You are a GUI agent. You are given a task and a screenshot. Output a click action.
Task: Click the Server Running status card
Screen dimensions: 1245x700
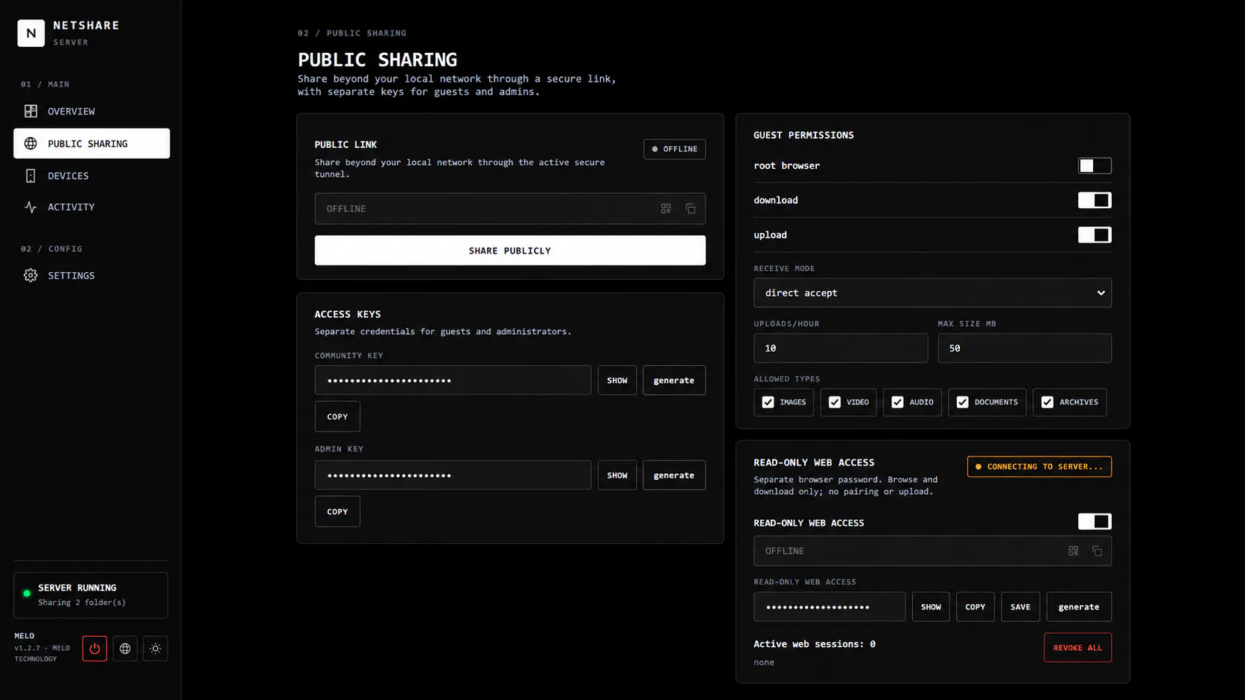(x=91, y=595)
